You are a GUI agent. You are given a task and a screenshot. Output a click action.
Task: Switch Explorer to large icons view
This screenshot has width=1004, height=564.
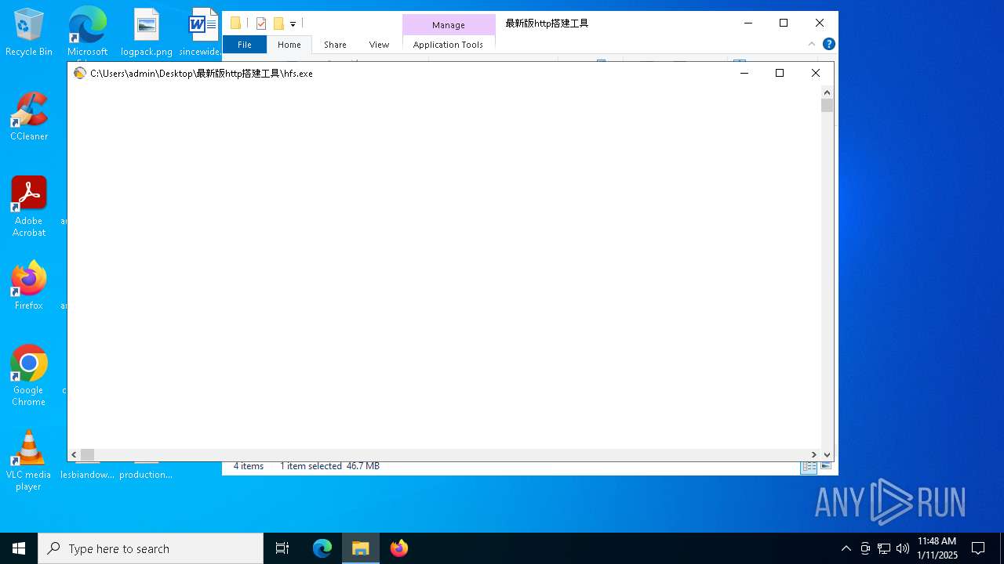[x=825, y=466]
